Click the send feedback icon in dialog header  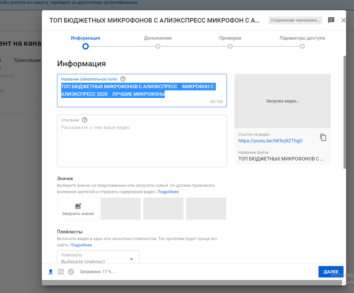[331, 20]
